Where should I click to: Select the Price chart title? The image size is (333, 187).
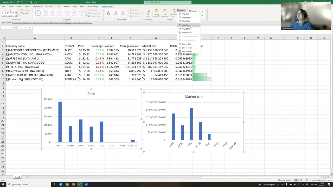click(x=91, y=94)
